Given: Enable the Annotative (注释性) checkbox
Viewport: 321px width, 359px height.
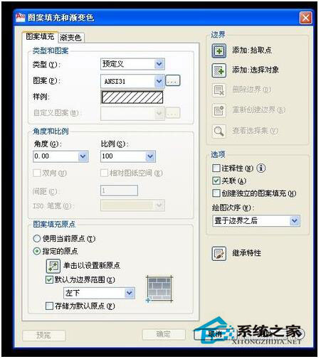Looking at the screenshot, I should point(216,168).
